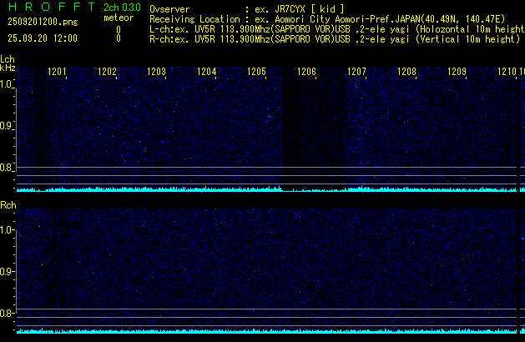
Task: Click the green 2ch 030 label
Action: (x=120, y=8)
